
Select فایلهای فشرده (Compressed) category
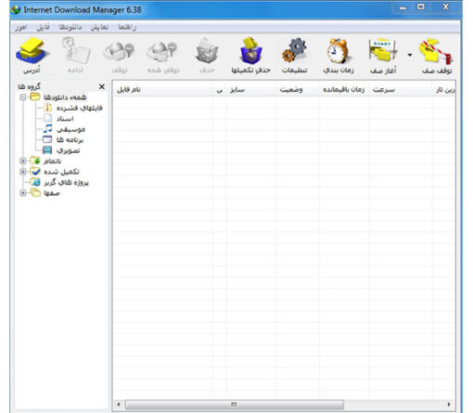coord(79,108)
